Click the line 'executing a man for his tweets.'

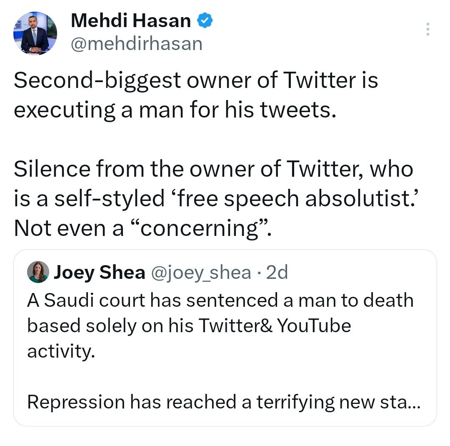175,110
